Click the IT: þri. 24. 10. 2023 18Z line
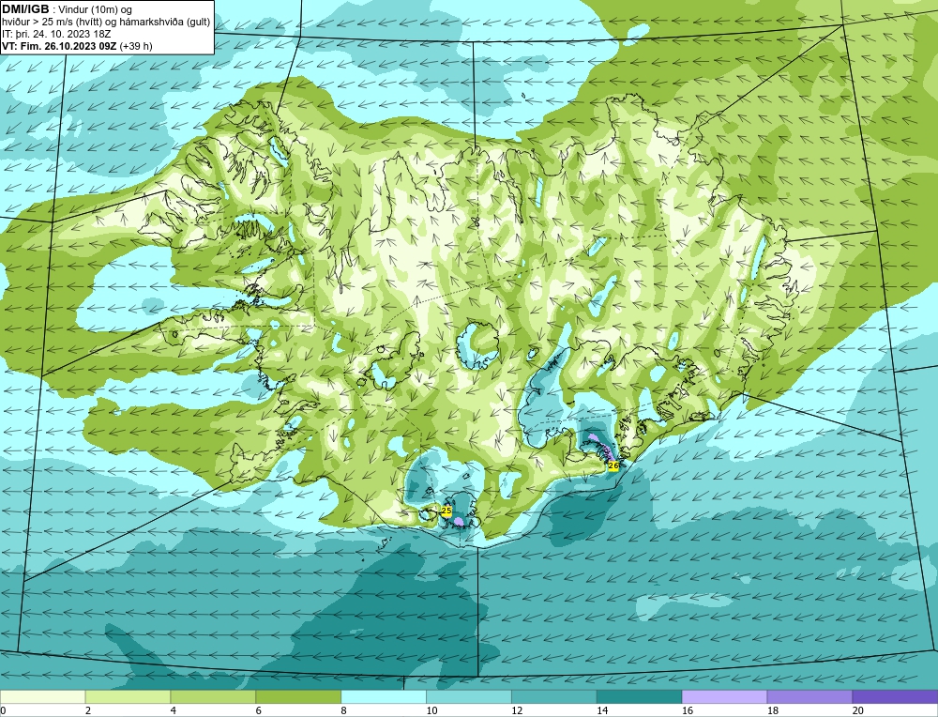 56,34
